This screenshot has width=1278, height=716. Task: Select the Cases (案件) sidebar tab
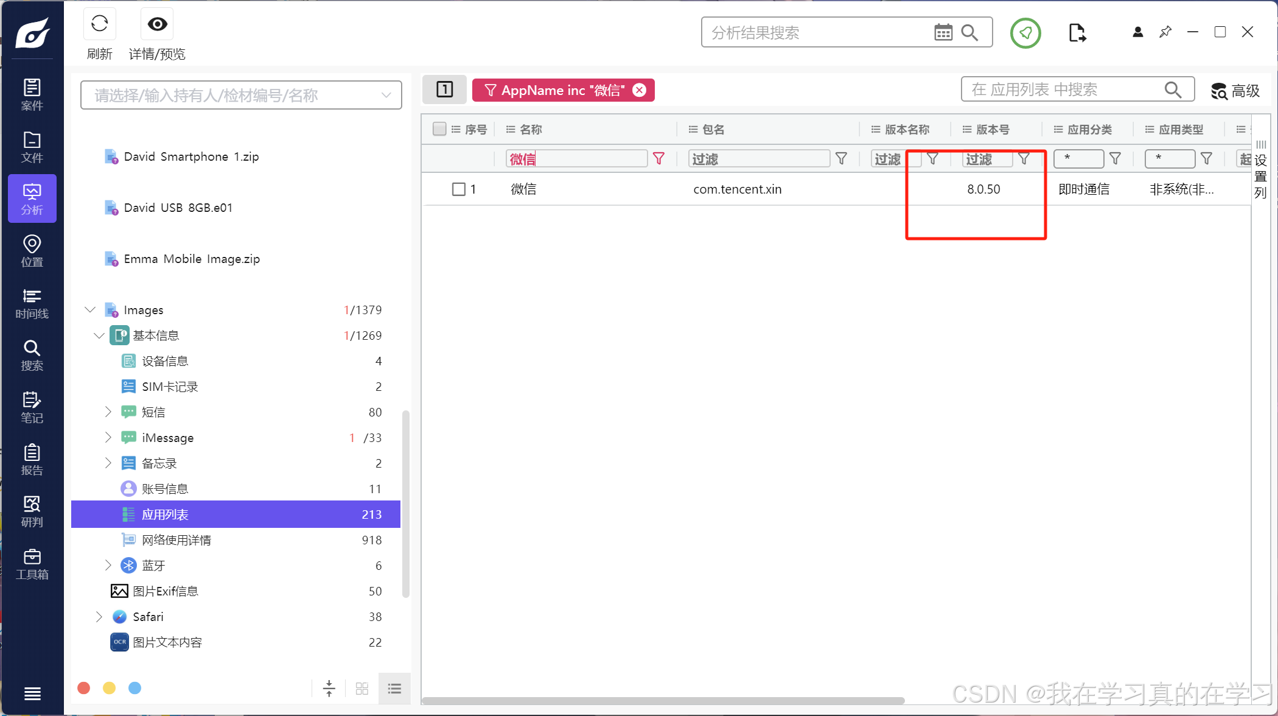[x=32, y=94]
